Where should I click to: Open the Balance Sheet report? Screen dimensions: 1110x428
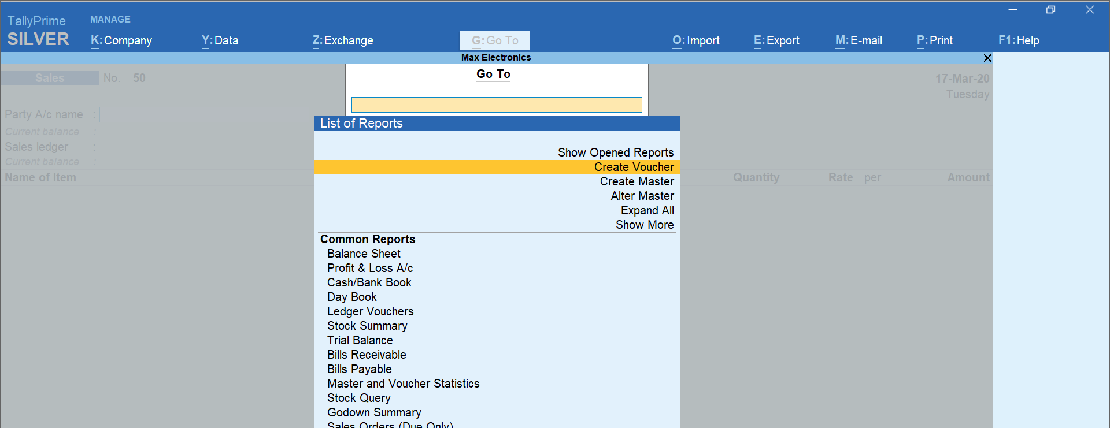(364, 254)
